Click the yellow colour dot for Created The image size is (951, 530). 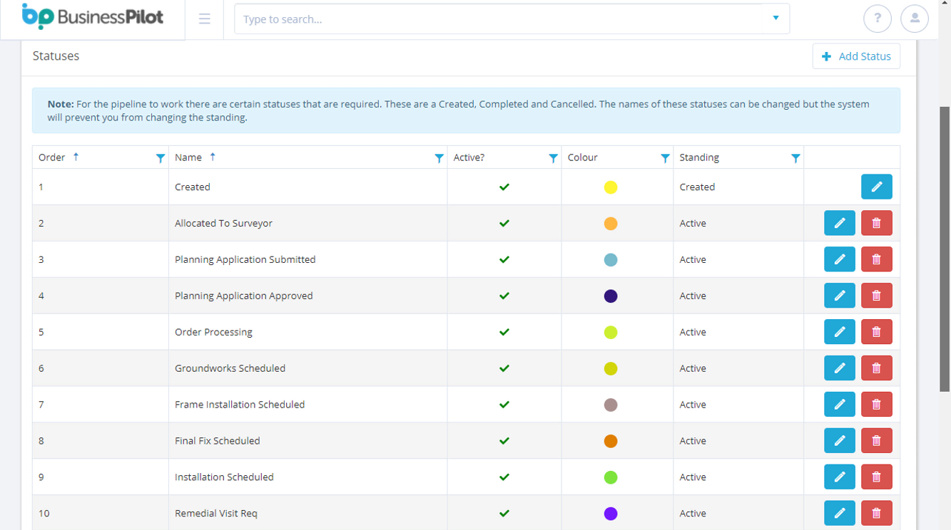(x=611, y=187)
